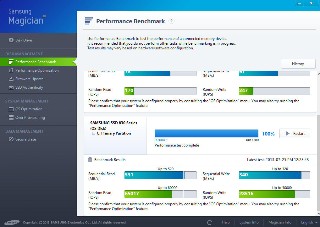Click the Sequential Read 531 result bar
Viewport: 320px width, 227px height.
tap(161, 175)
